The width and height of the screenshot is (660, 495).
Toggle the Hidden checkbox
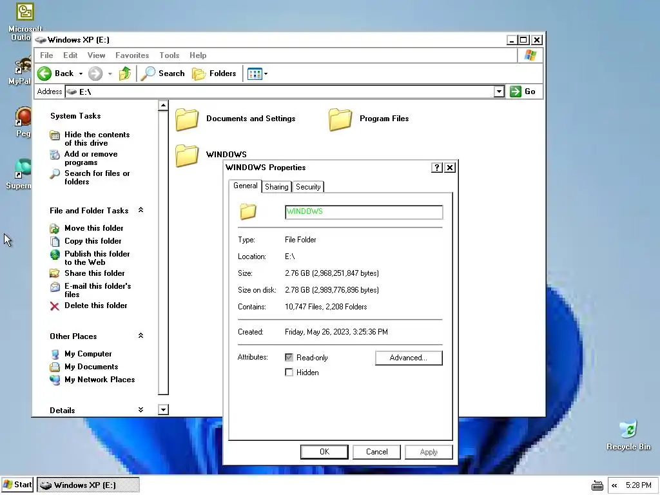[x=289, y=373]
